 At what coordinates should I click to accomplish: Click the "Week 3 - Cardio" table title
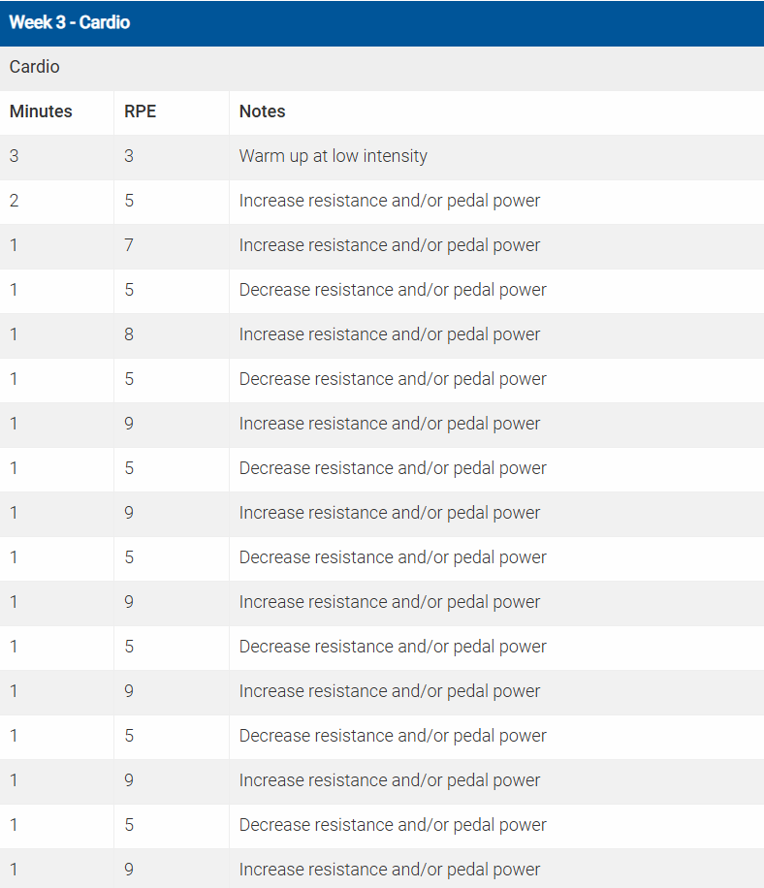[x=70, y=22]
